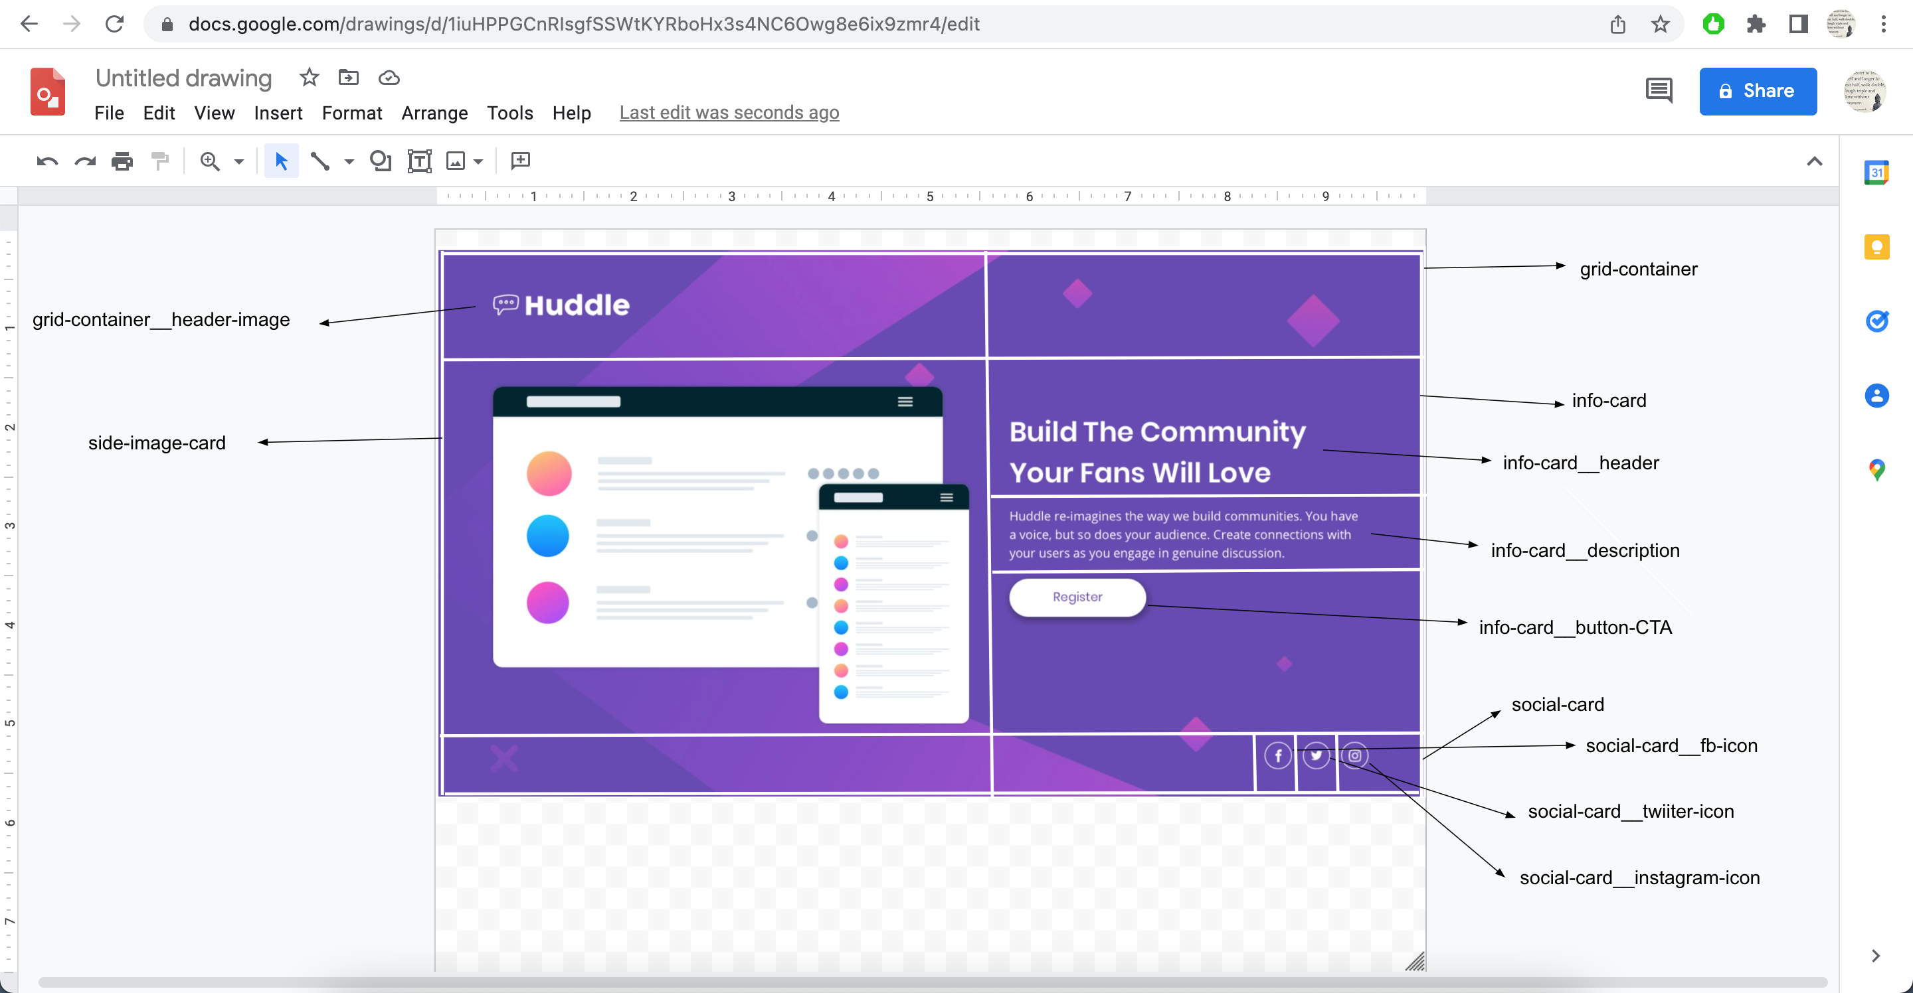Open the Help menu
Screen dimensions: 1913x993
tap(572, 113)
